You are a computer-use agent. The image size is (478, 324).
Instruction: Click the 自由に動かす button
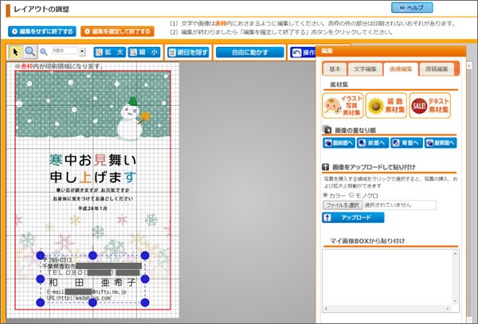coord(249,53)
